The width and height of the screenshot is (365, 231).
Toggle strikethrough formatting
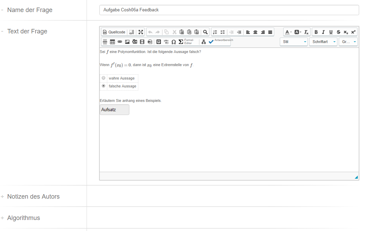(x=338, y=32)
